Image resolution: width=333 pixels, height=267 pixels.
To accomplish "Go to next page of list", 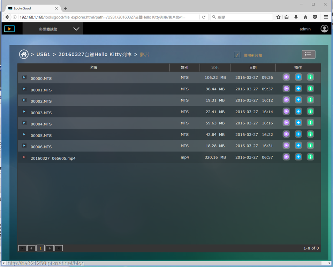I will [x=50, y=248].
